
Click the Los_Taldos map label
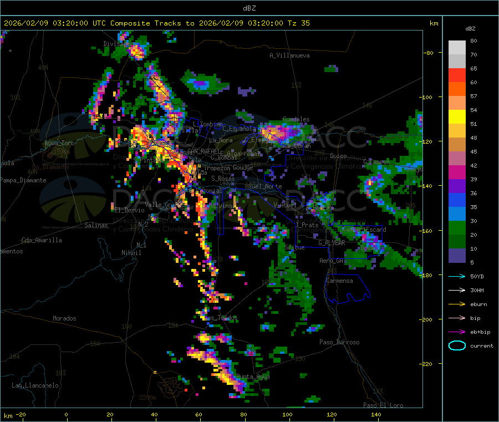tap(221, 318)
